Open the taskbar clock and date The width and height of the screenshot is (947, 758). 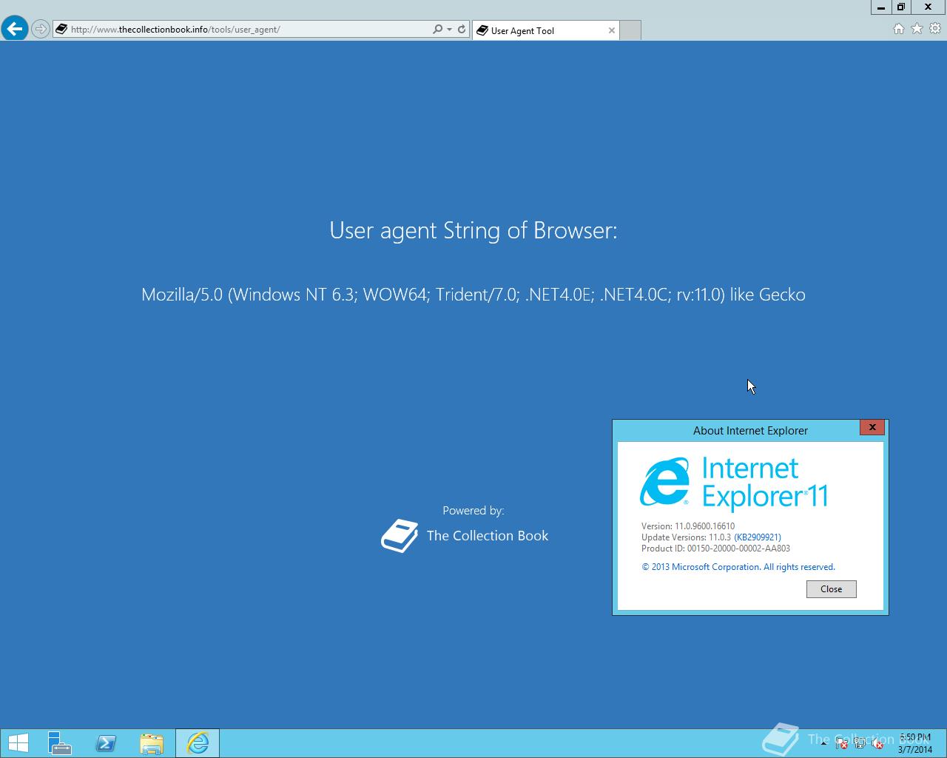click(915, 744)
